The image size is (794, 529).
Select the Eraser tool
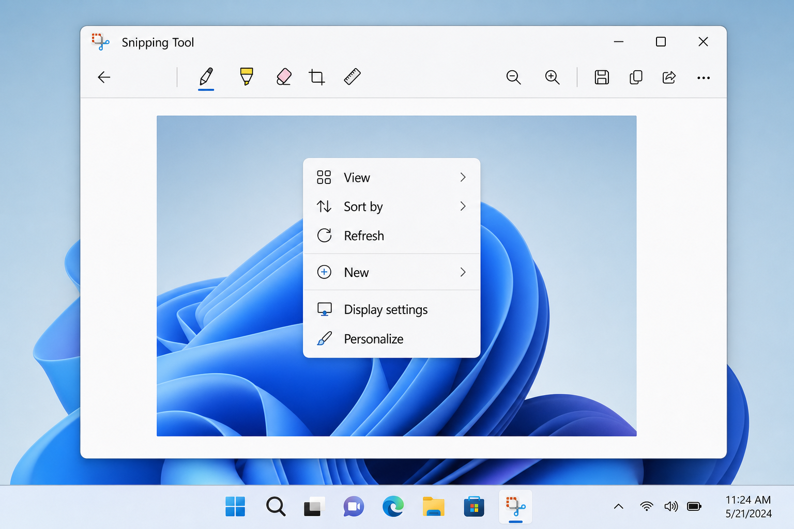[x=284, y=77]
